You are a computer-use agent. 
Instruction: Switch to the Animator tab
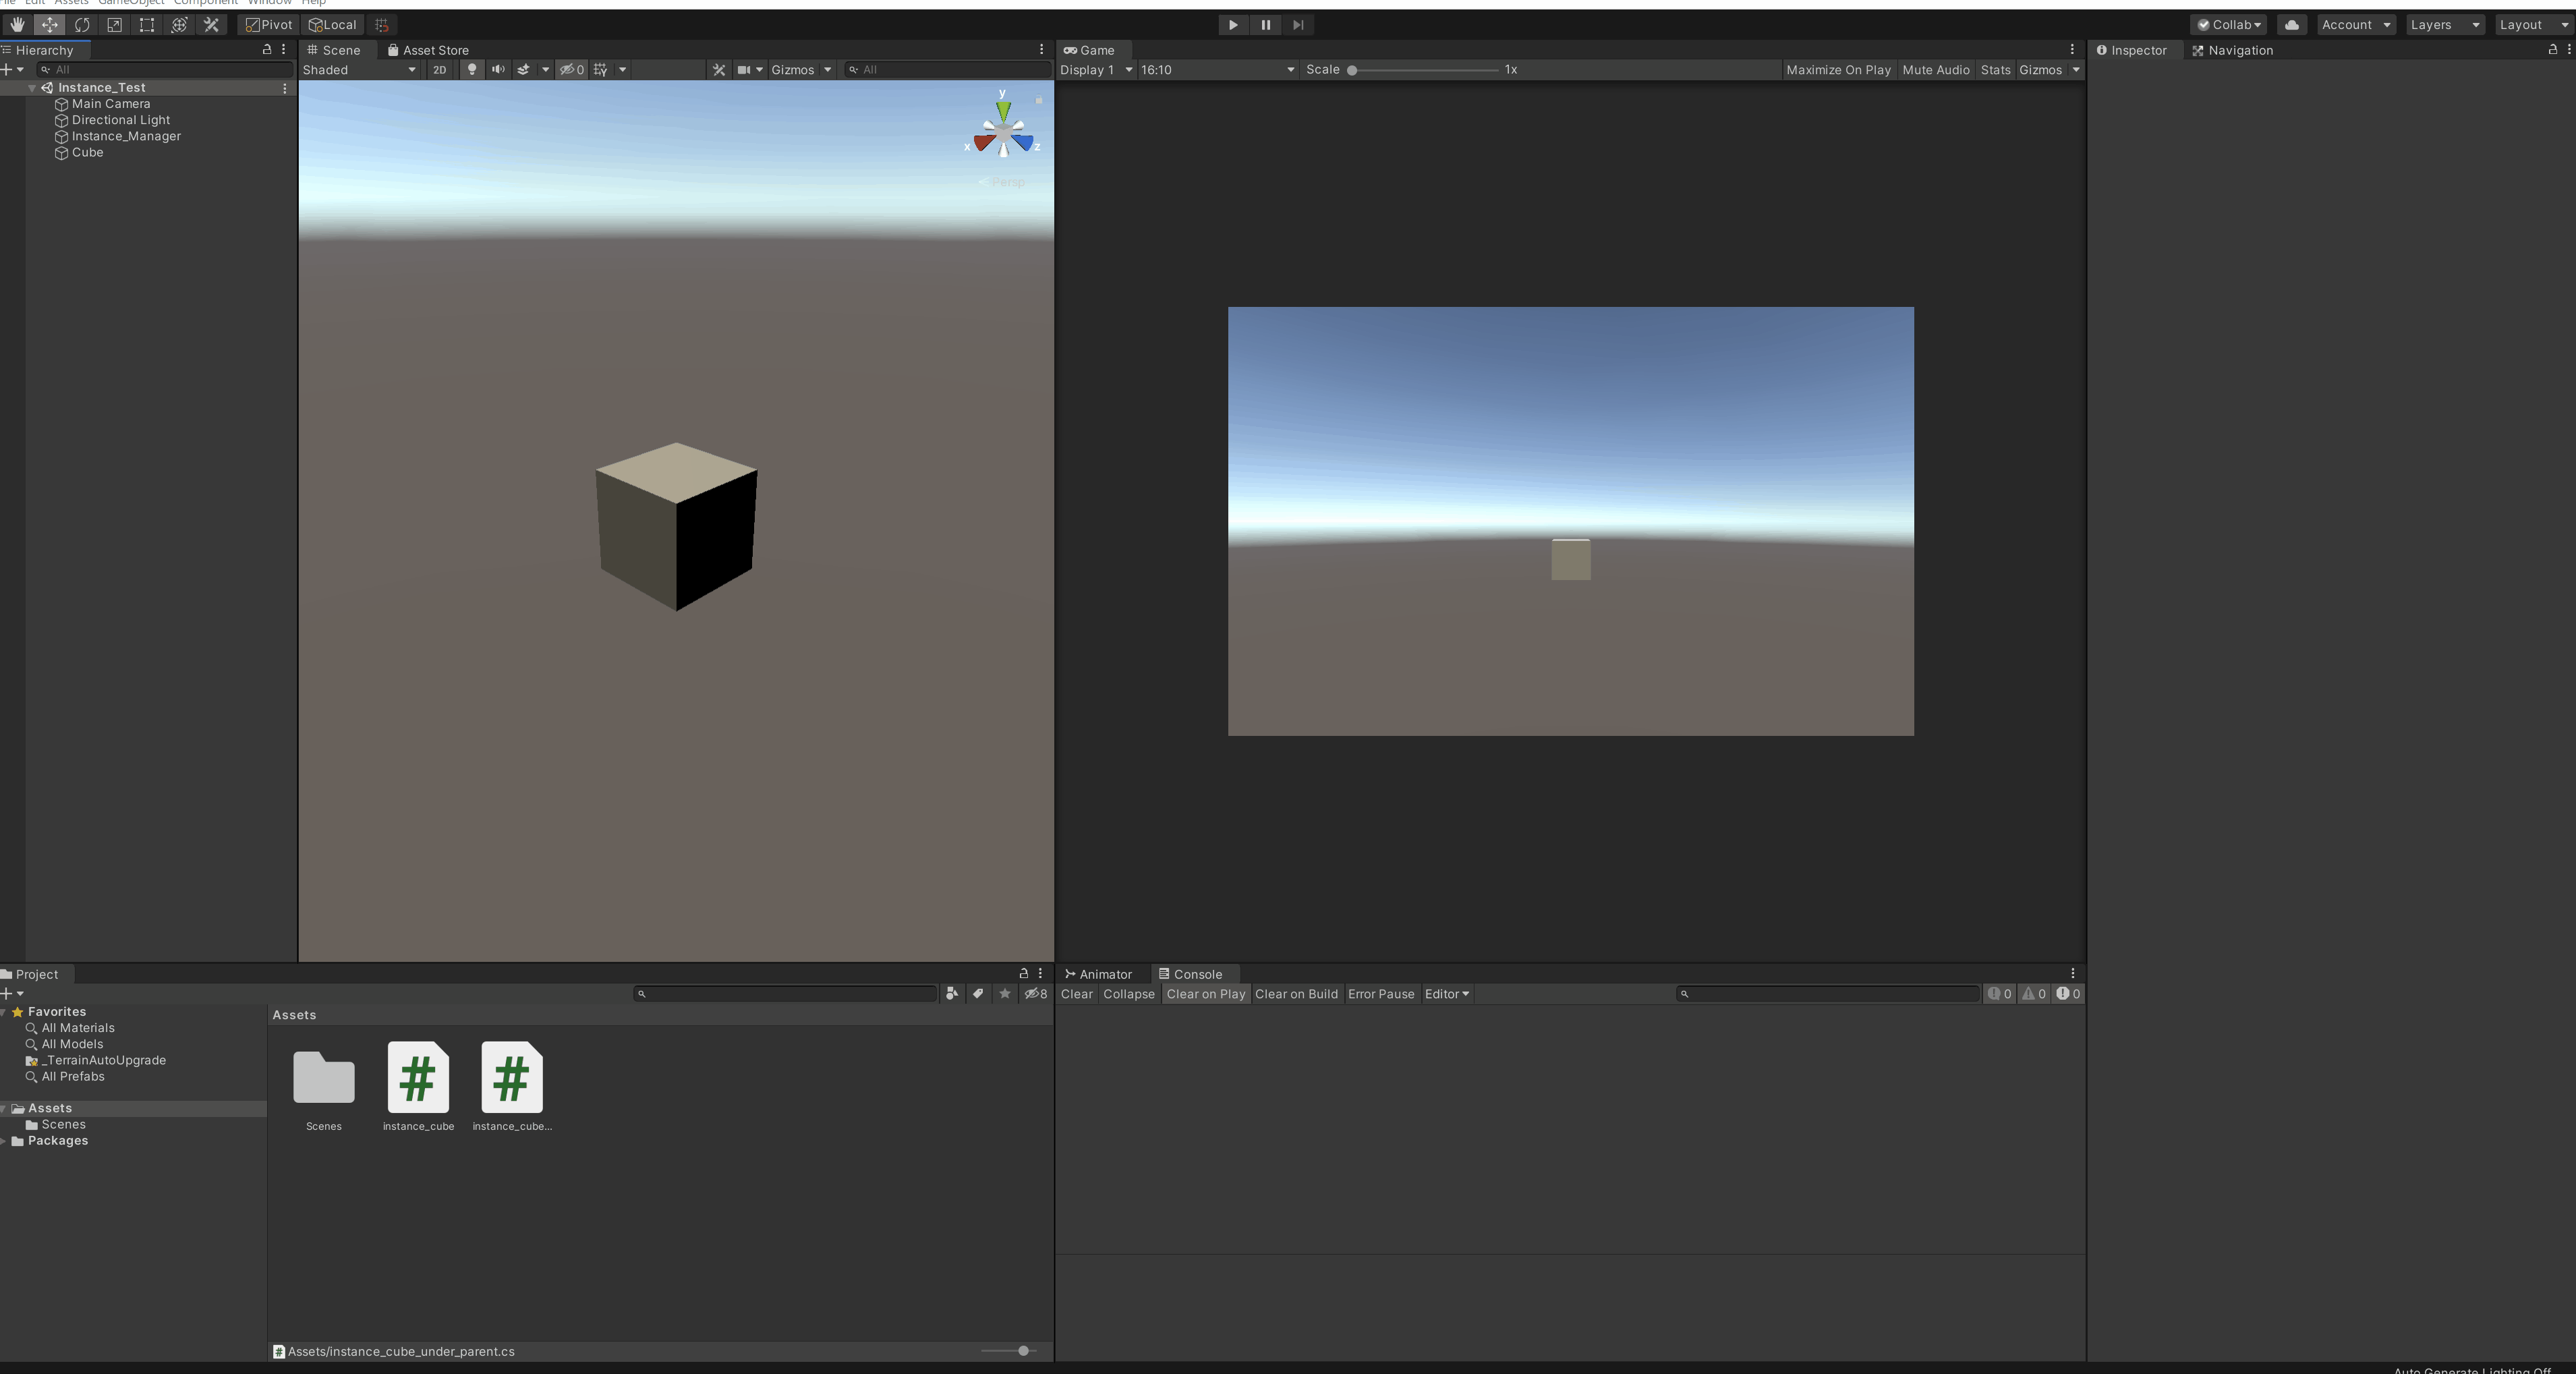[1099, 974]
